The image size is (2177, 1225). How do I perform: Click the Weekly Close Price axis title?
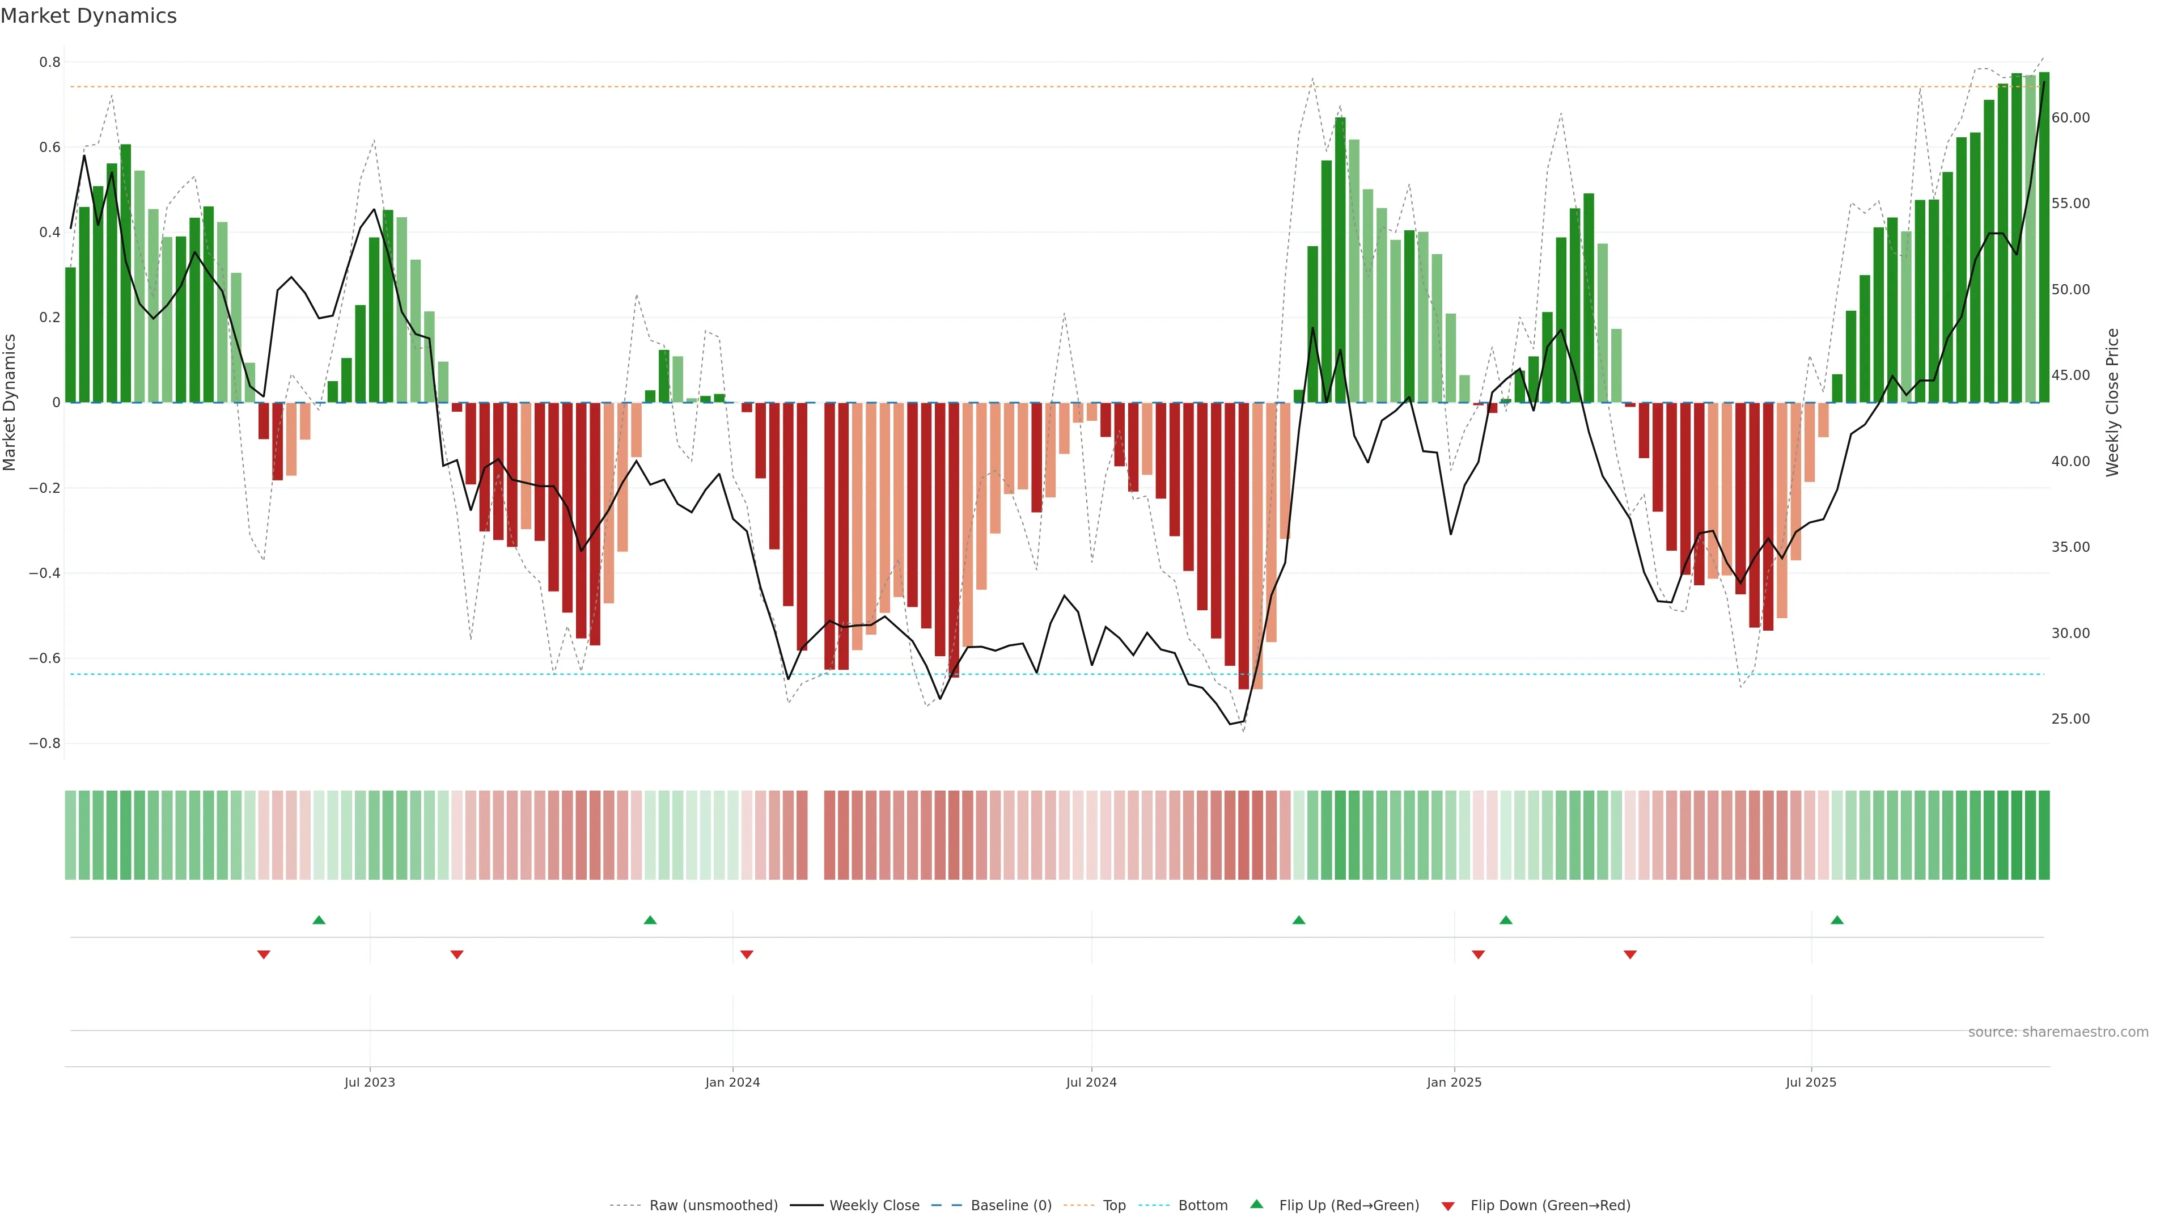[2112, 403]
